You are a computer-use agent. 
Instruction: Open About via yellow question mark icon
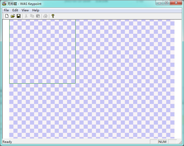coord(53,16)
